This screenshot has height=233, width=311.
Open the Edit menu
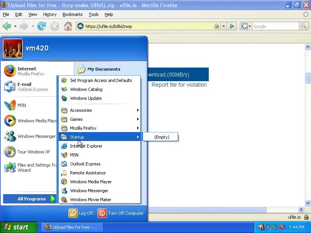pyautogui.click(x=19, y=14)
